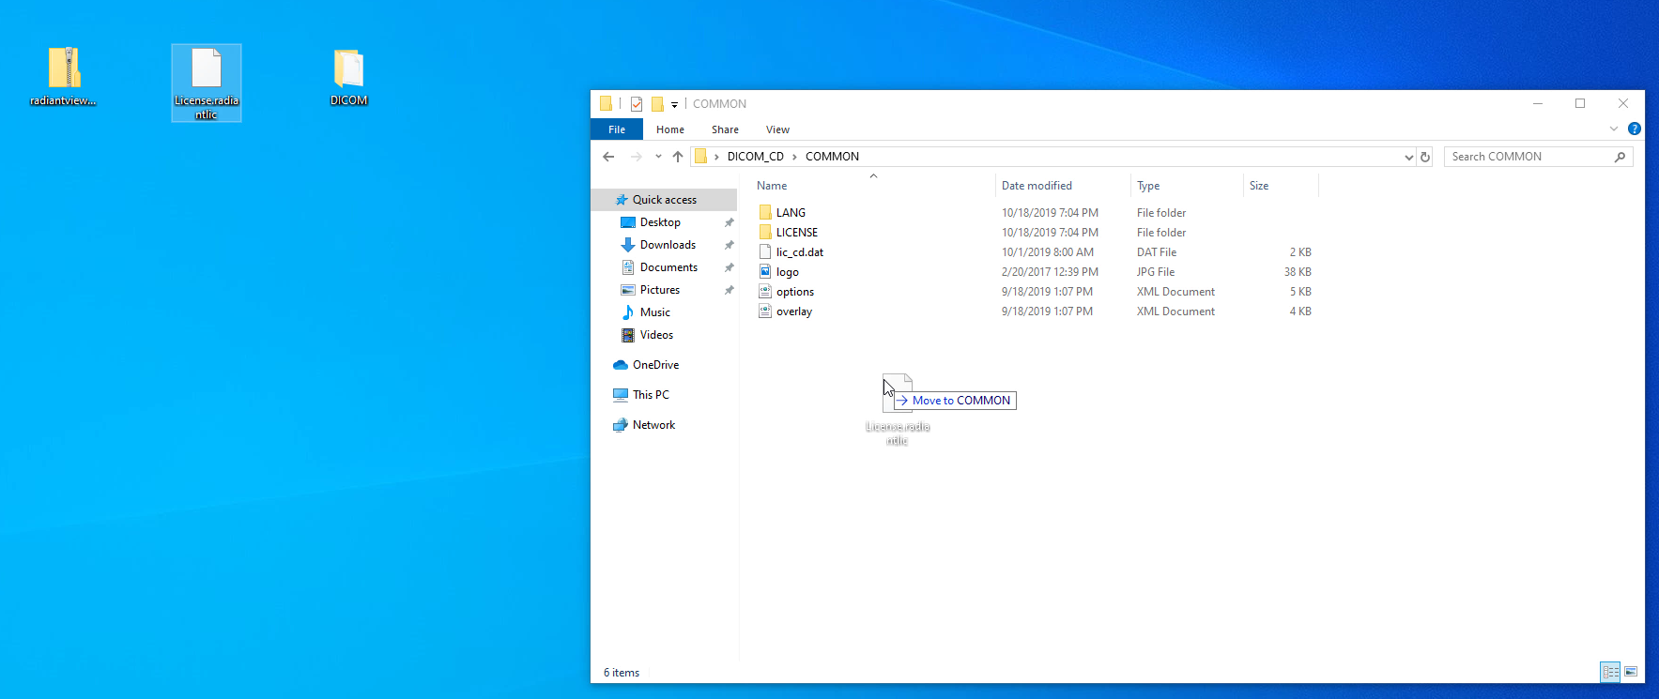Open the recent locations dropdown arrow
Screen dimensions: 1659x699
click(x=658, y=157)
